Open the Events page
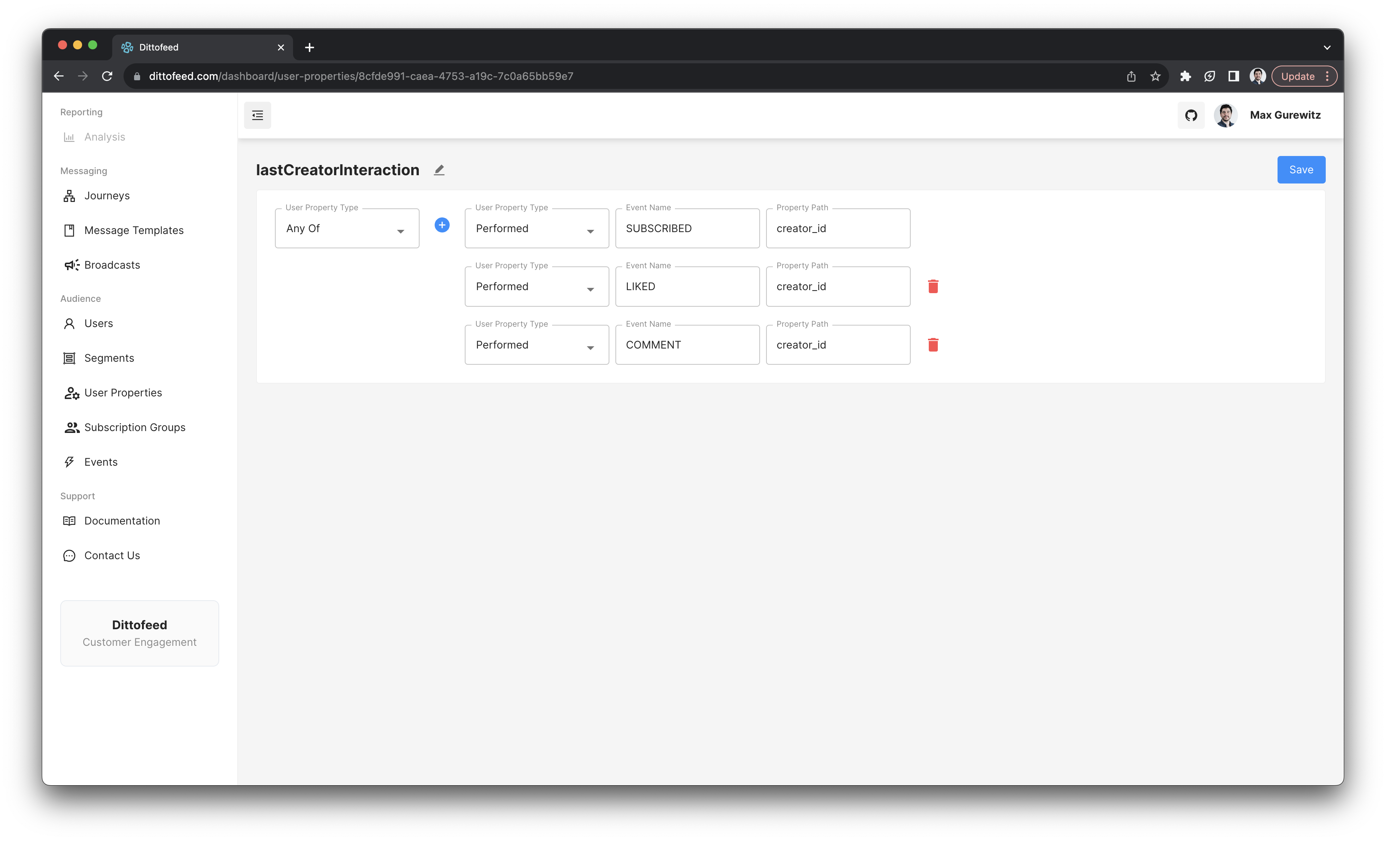Screen dimensions: 1386x841 coord(101,462)
